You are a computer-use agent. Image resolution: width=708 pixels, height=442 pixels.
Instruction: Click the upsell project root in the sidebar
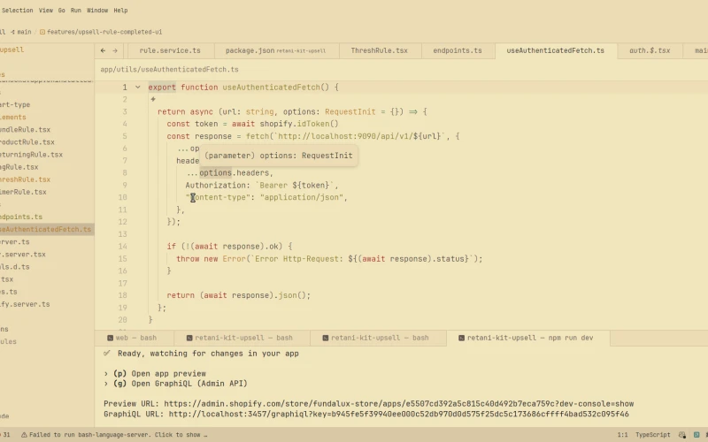pyautogui.click(x=12, y=50)
